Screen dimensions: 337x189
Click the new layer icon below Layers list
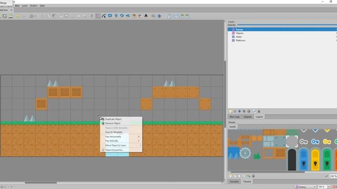(x=231, y=111)
